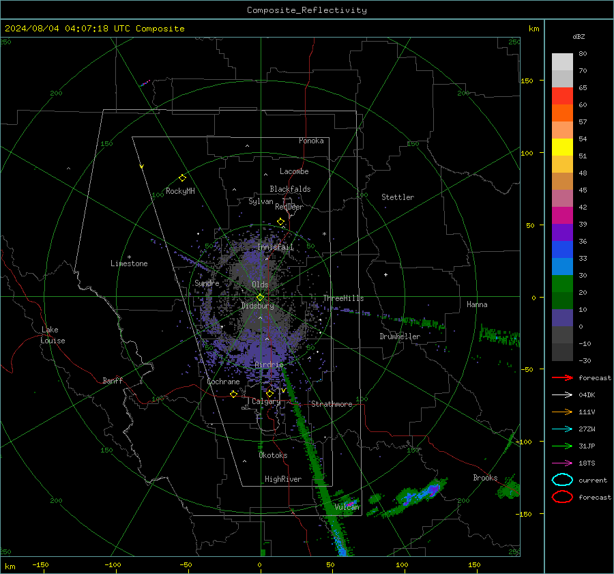Click the Vulcan city label
The width and height of the screenshot is (614, 574).
347,507
